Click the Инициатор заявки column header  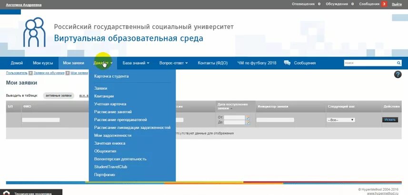tap(273, 107)
